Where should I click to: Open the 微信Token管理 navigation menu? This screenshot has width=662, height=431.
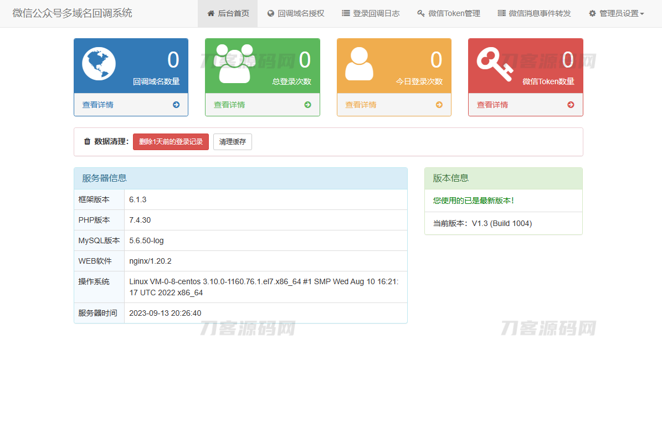tap(449, 13)
